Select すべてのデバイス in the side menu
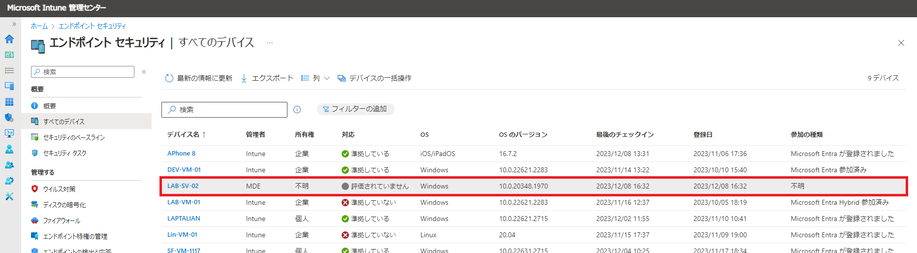The height and width of the screenshot is (253, 917). point(87,122)
